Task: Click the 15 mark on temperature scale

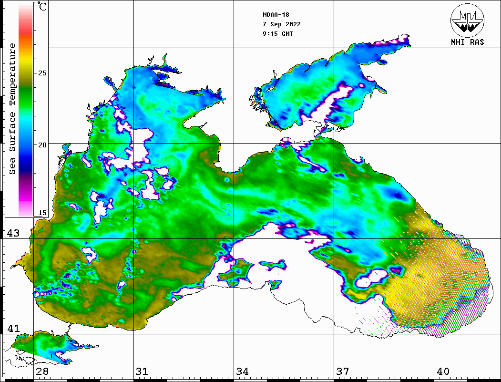Action: coord(42,213)
